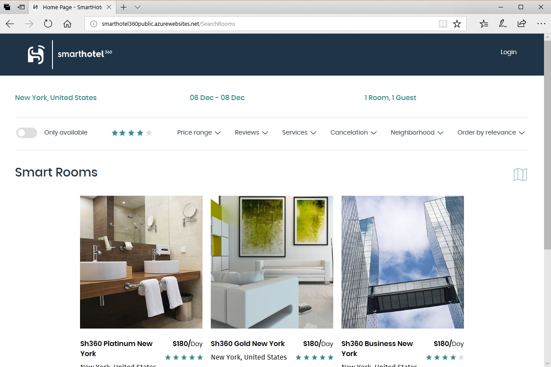Image resolution: width=551 pixels, height=367 pixels.
Task: Add this page to favorites star
Action: 457,24
